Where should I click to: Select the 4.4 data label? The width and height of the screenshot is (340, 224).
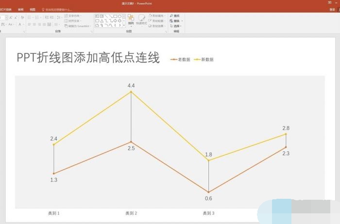[x=131, y=85]
